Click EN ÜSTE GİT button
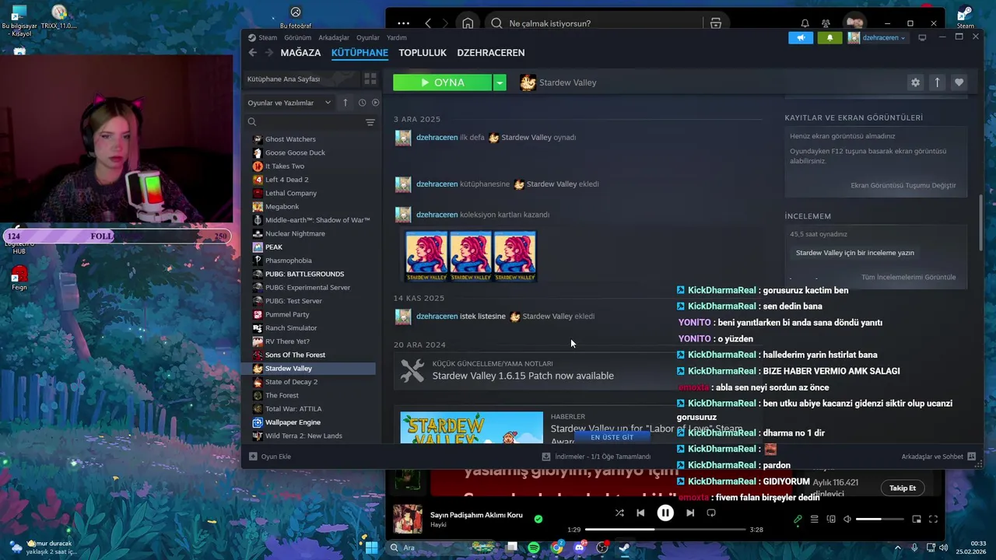996x560 pixels. tap(612, 437)
